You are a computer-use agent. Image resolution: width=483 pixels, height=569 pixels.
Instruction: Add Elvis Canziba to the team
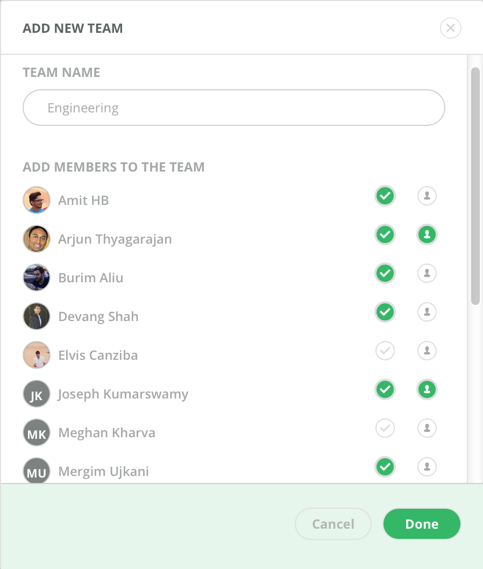coord(385,351)
